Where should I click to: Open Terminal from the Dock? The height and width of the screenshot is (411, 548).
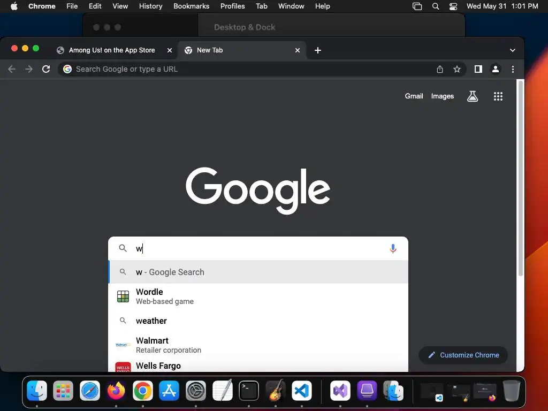click(x=249, y=390)
